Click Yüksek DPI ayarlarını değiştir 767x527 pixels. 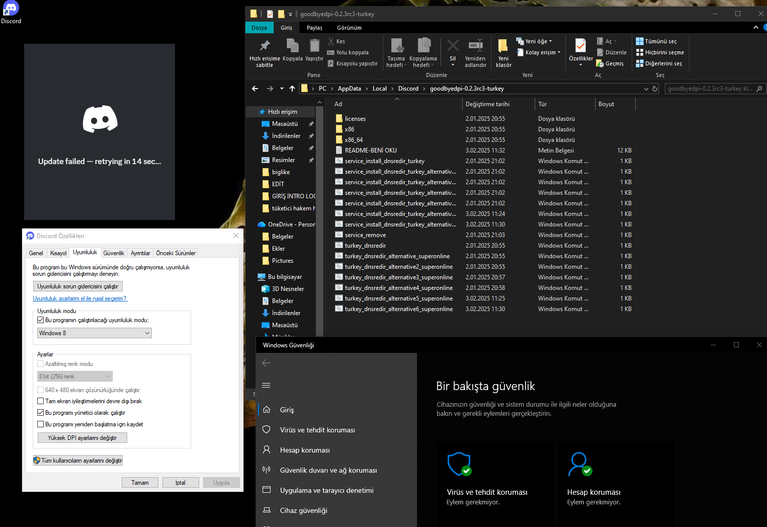pos(82,438)
